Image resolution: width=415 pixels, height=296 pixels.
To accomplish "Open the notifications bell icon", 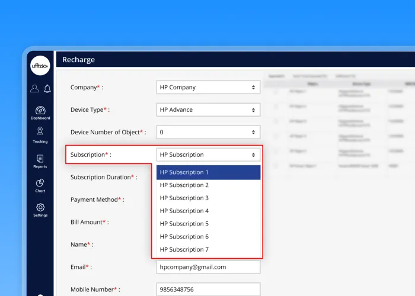I will 47,89.
